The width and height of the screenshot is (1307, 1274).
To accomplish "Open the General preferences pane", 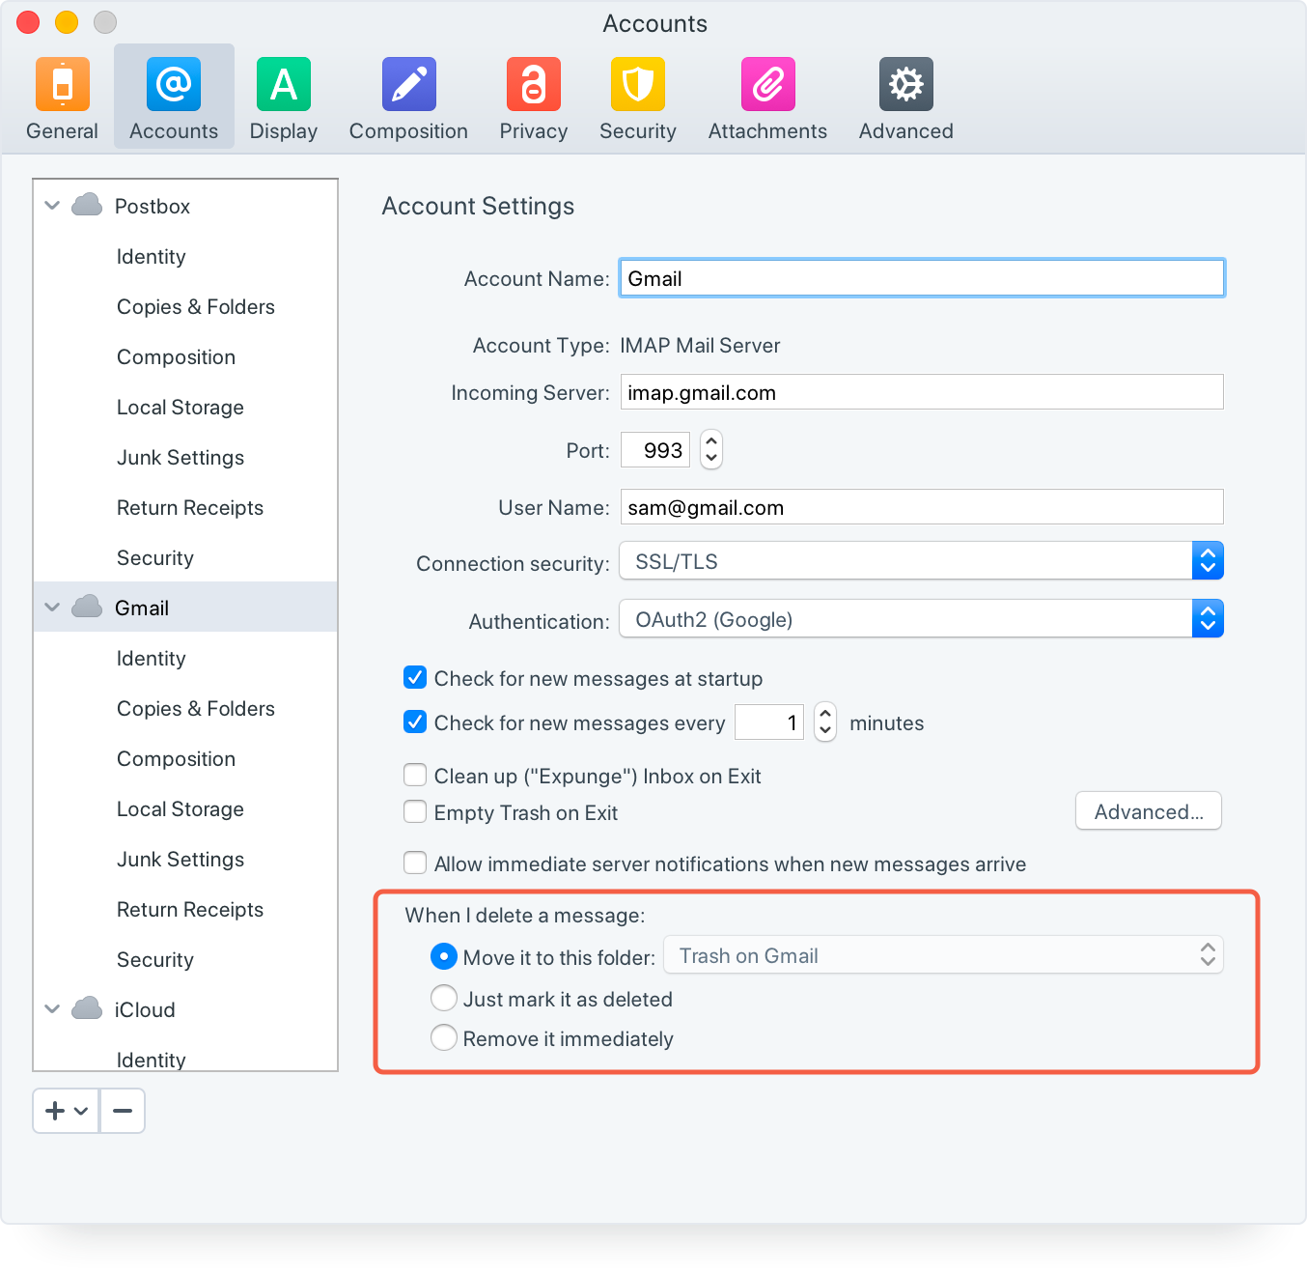I will [x=62, y=97].
